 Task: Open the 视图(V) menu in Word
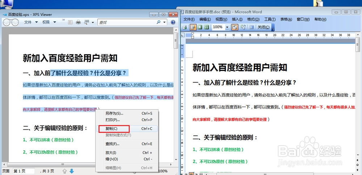click(221, 19)
